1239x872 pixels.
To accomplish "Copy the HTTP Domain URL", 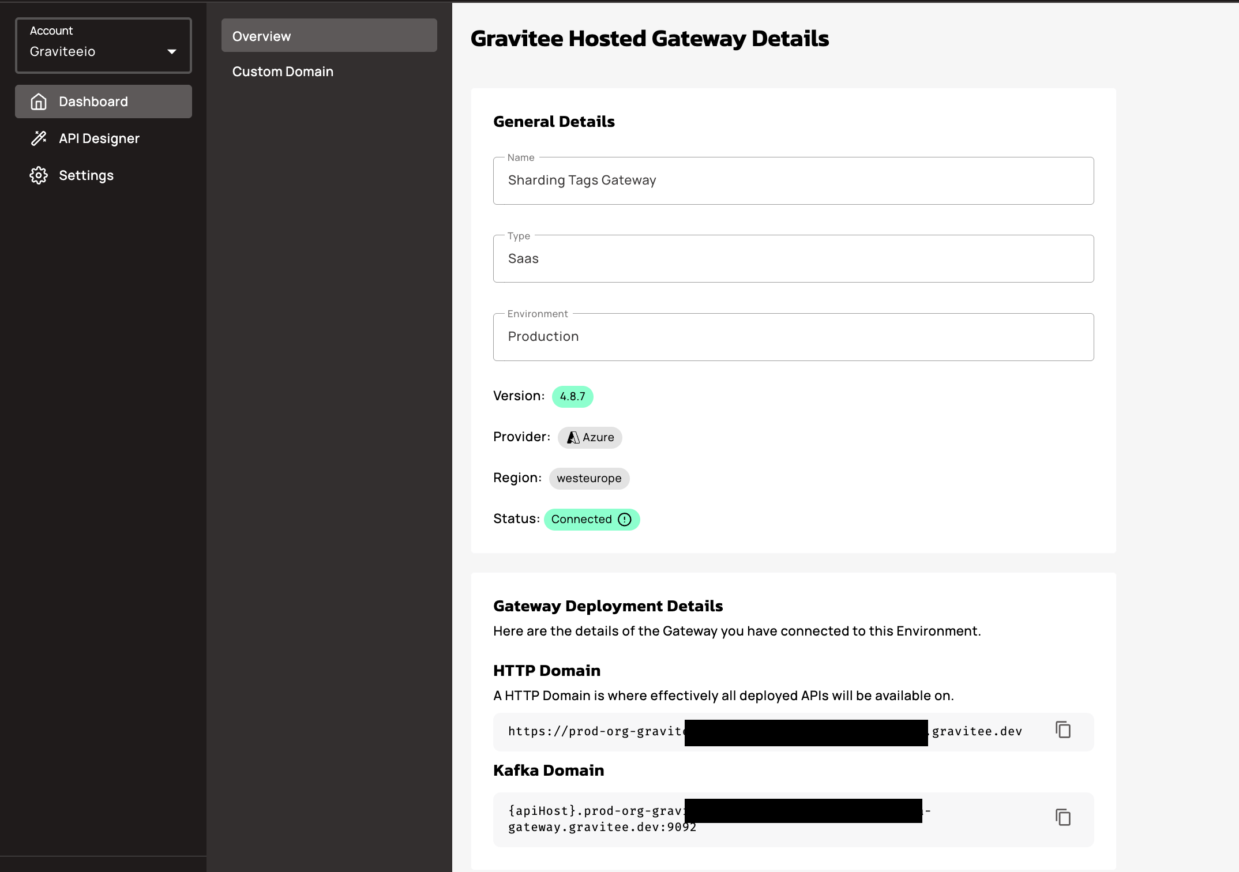I will (1063, 730).
